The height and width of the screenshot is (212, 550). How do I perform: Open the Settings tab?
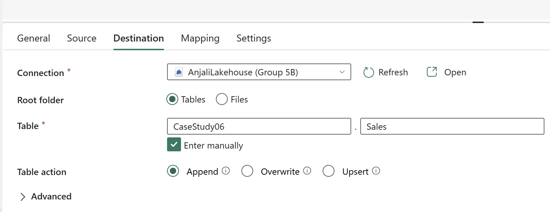(254, 38)
